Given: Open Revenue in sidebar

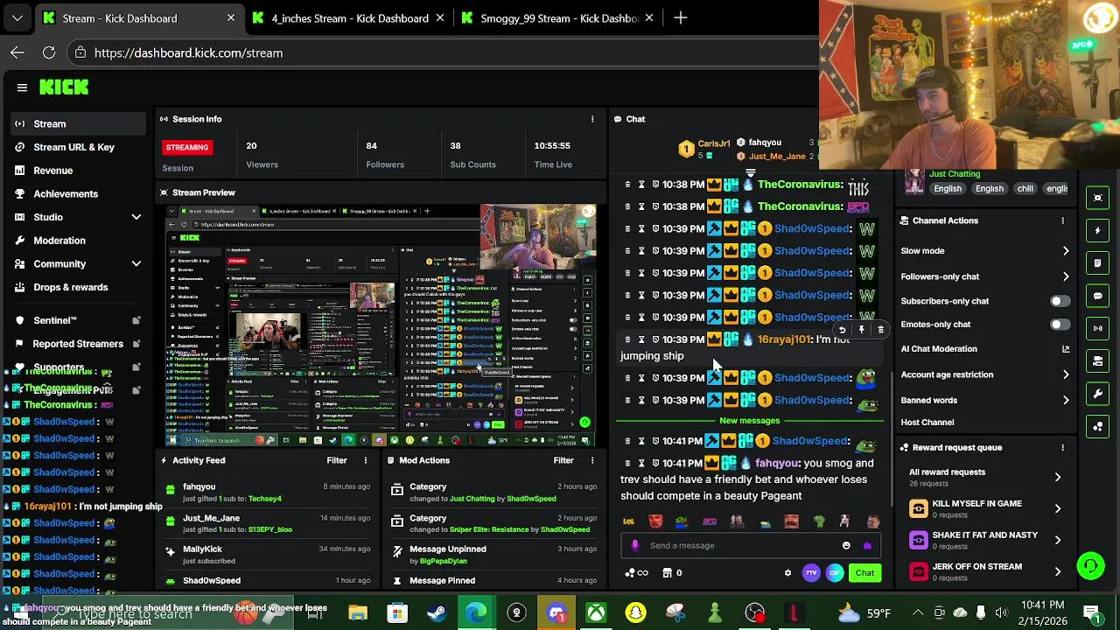Looking at the screenshot, I should [x=52, y=171].
